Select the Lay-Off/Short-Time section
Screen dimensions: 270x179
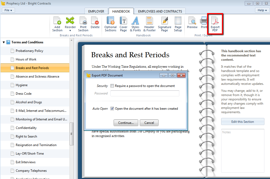click(35, 154)
